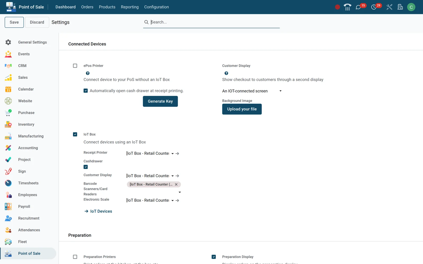Open the Orders menu
Screen dimensions: 423x264
tap(87, 7)
